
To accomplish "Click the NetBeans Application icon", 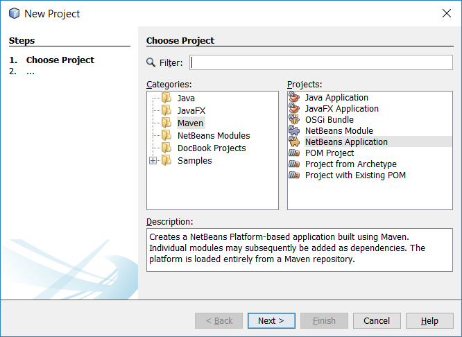I will coord(294,141).
